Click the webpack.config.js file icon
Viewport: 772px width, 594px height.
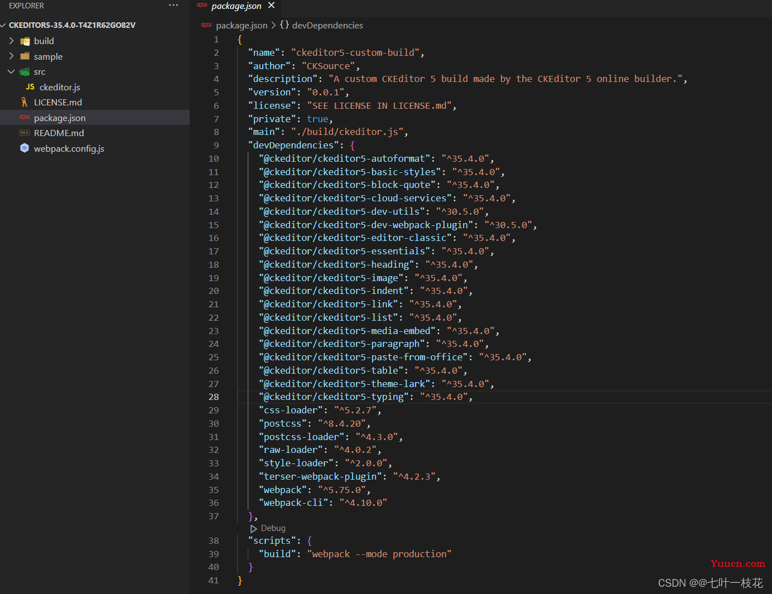[25, 148]
